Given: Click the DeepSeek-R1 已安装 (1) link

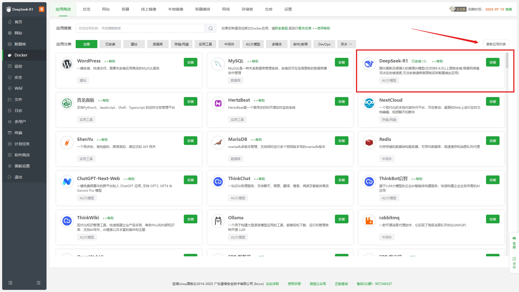Looking at the screenshot, I should [x=419, y=61].
